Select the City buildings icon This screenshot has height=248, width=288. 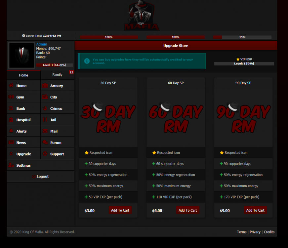click(45, 97)
